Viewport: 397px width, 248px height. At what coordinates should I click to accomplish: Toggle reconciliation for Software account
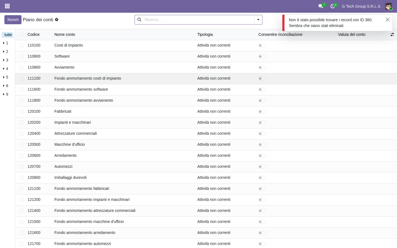point(262,56)
